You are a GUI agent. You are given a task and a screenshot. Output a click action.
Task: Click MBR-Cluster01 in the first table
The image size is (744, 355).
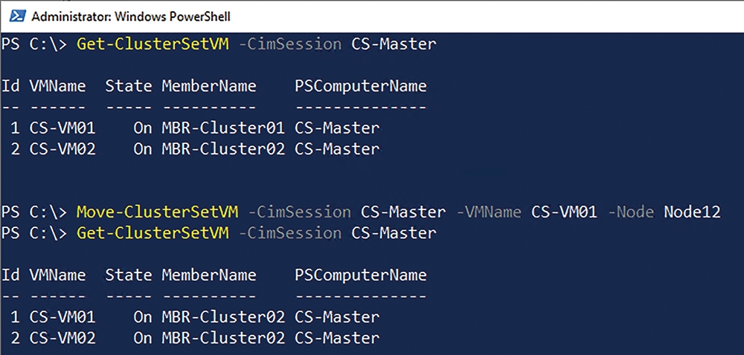coord(223,128)
